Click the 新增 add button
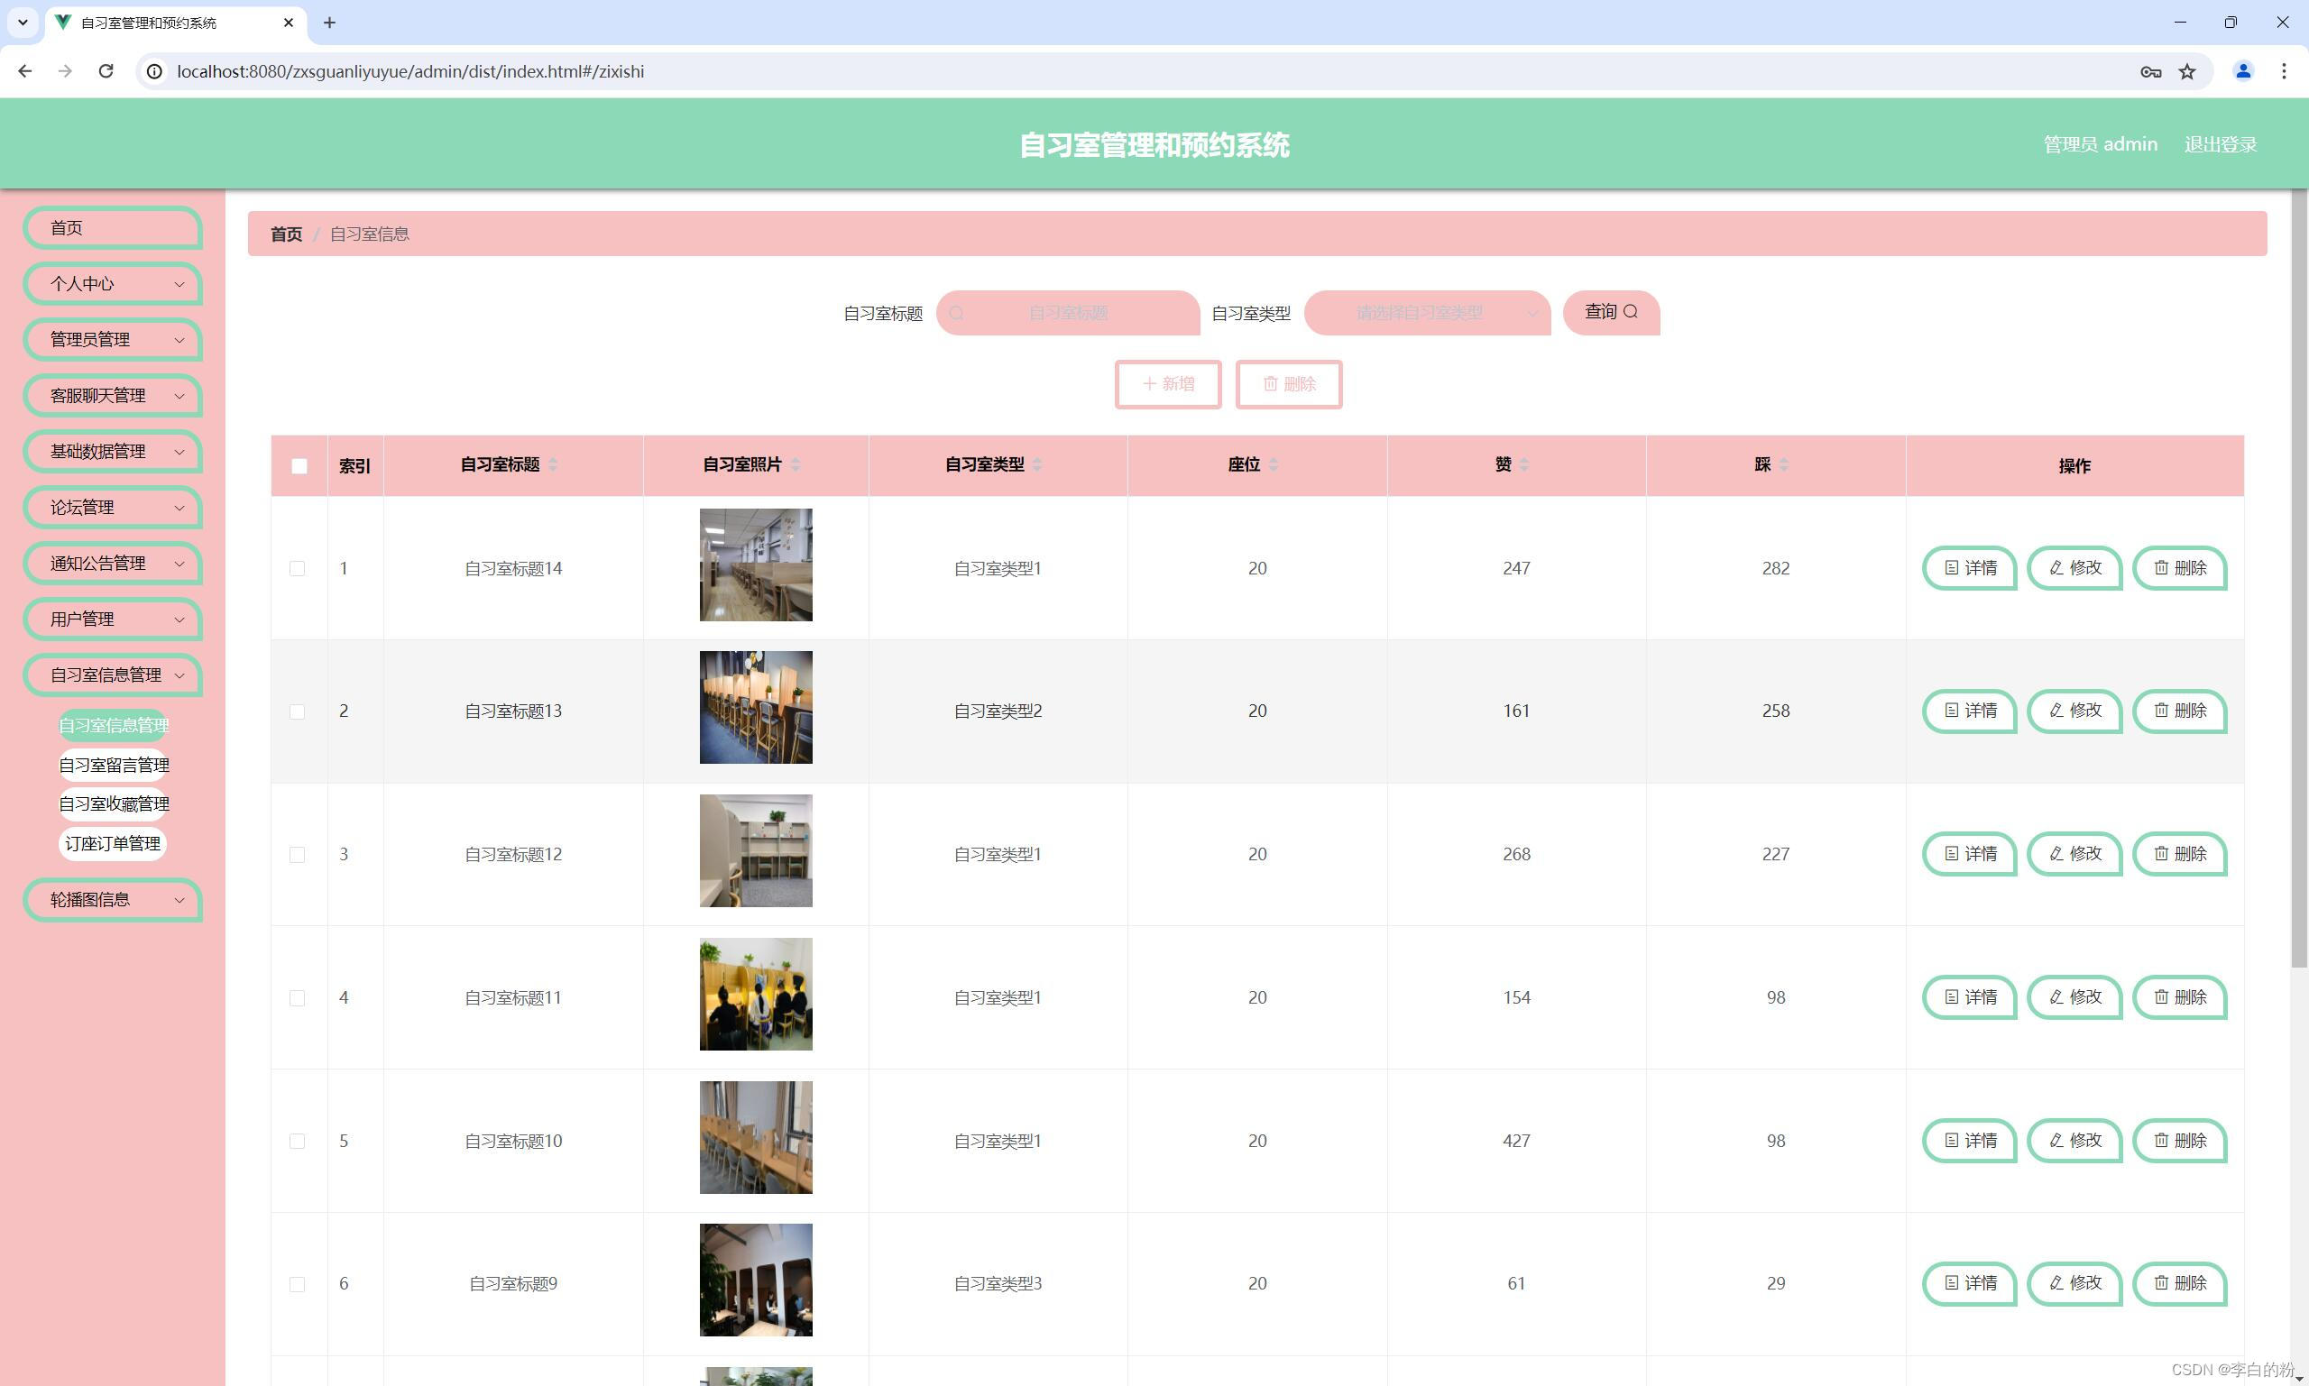2309x1386 pixels. [1167, 384]
